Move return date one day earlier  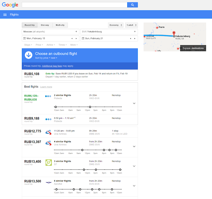pos(131,38)
